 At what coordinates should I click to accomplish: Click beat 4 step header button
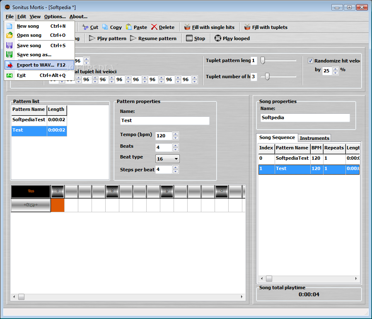pyautogui.click(x=222, y=192)
